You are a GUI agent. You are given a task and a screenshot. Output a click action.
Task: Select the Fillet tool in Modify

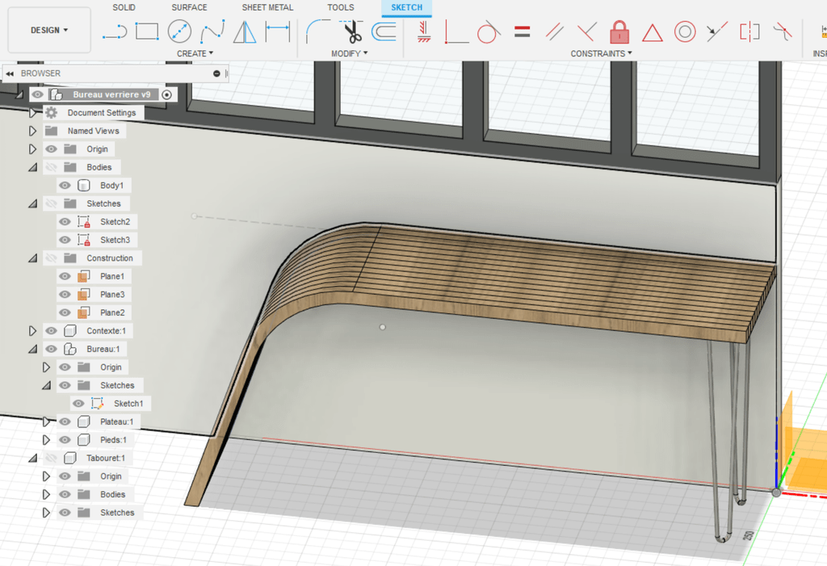click(x=317, y=31)
